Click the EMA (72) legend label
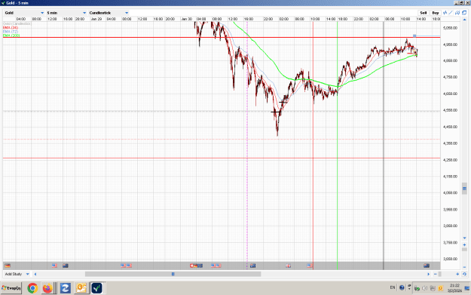Image resolution: width=471 pixels, height=295 pixels. click(x=11, y=32)
